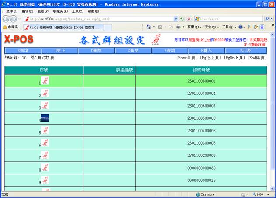Click the row 4 blue thumbnail image
276x198 pixels.
(x=45, y=118)
